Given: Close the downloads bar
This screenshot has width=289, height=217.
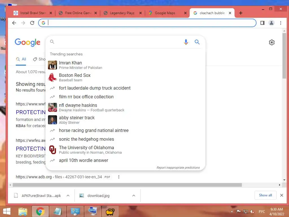Looking at the screenshot, I should coord(281,195).
